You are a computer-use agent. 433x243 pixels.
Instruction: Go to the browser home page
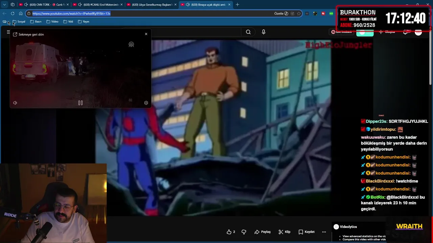point(21,13)
